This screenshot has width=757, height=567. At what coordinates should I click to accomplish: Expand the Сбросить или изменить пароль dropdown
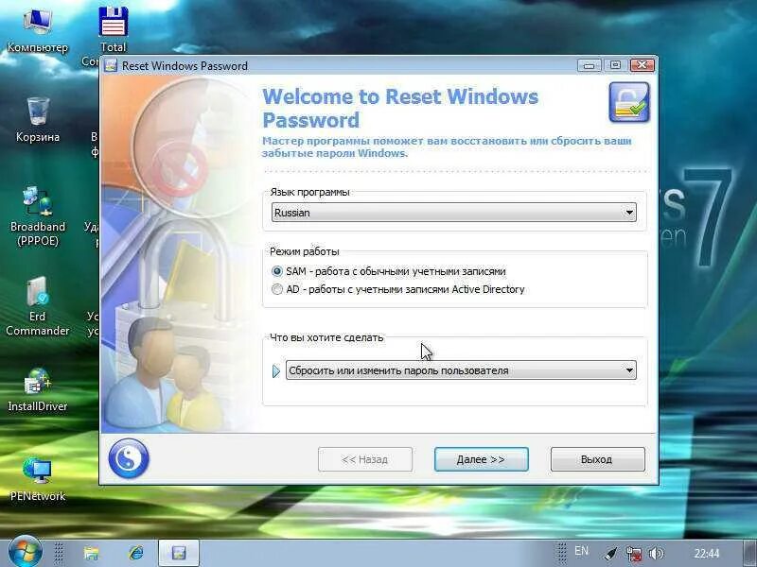(x=461, y=370)
